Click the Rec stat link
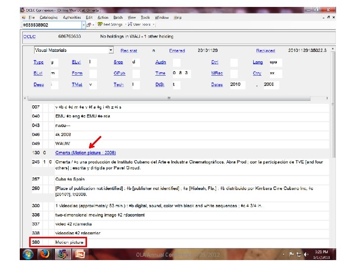 point(129,50)
